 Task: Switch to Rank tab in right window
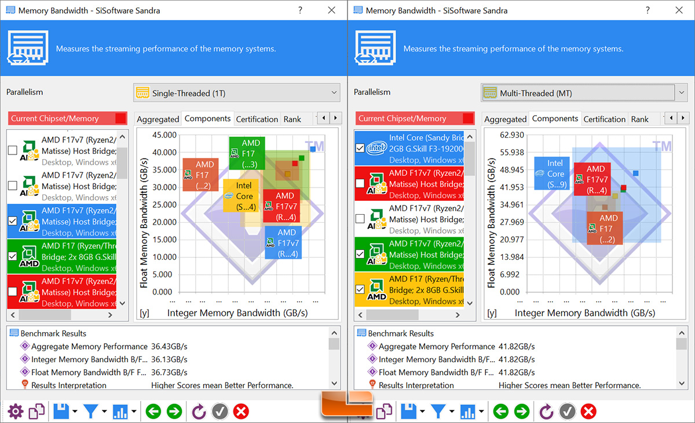click(x=640, y=119)
